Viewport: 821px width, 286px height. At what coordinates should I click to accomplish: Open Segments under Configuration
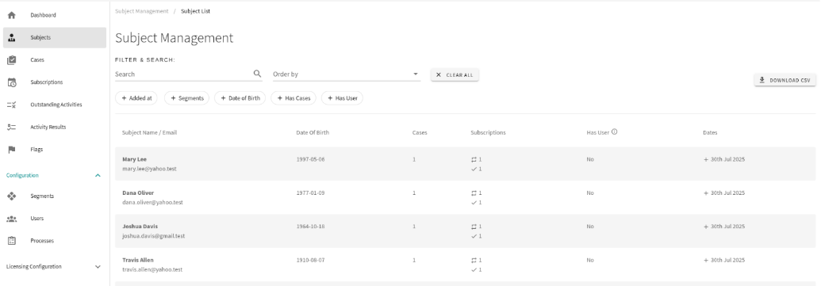point(55,196)
